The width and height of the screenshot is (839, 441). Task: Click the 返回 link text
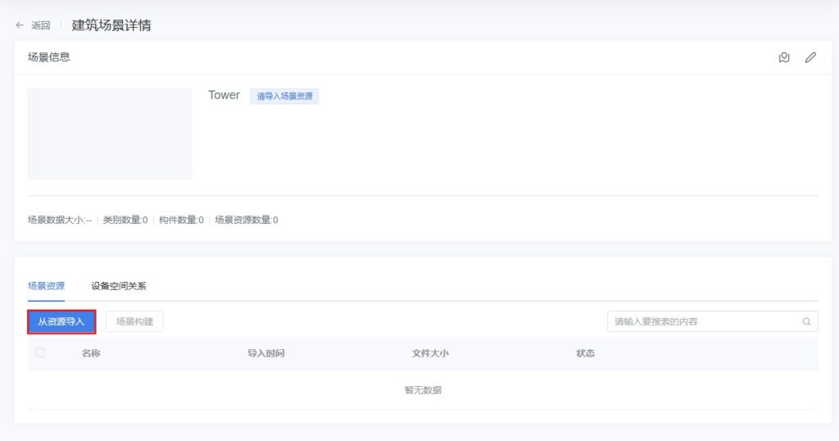(41, 25)
